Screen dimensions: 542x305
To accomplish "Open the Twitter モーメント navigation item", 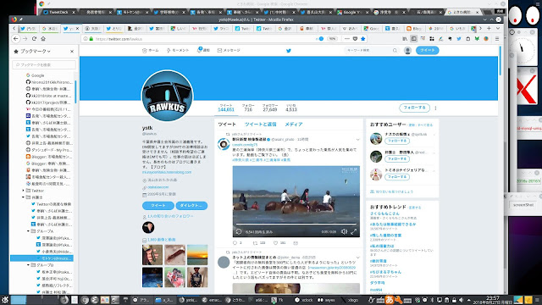I will pyautogui.click(x=178, y=51).
